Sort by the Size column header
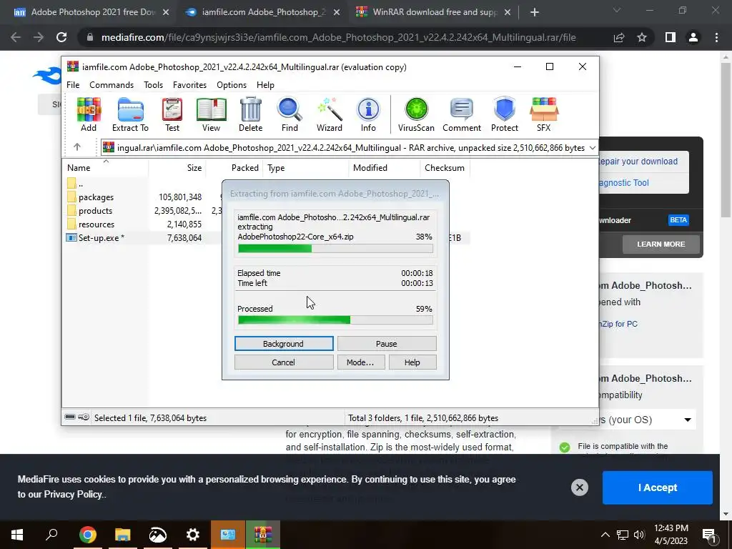 coord(177,167)
